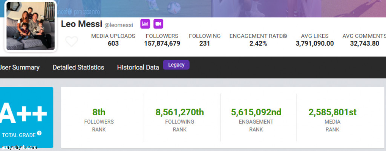
Task: Click the media uploads count 603
Action: tap(113, 44)
